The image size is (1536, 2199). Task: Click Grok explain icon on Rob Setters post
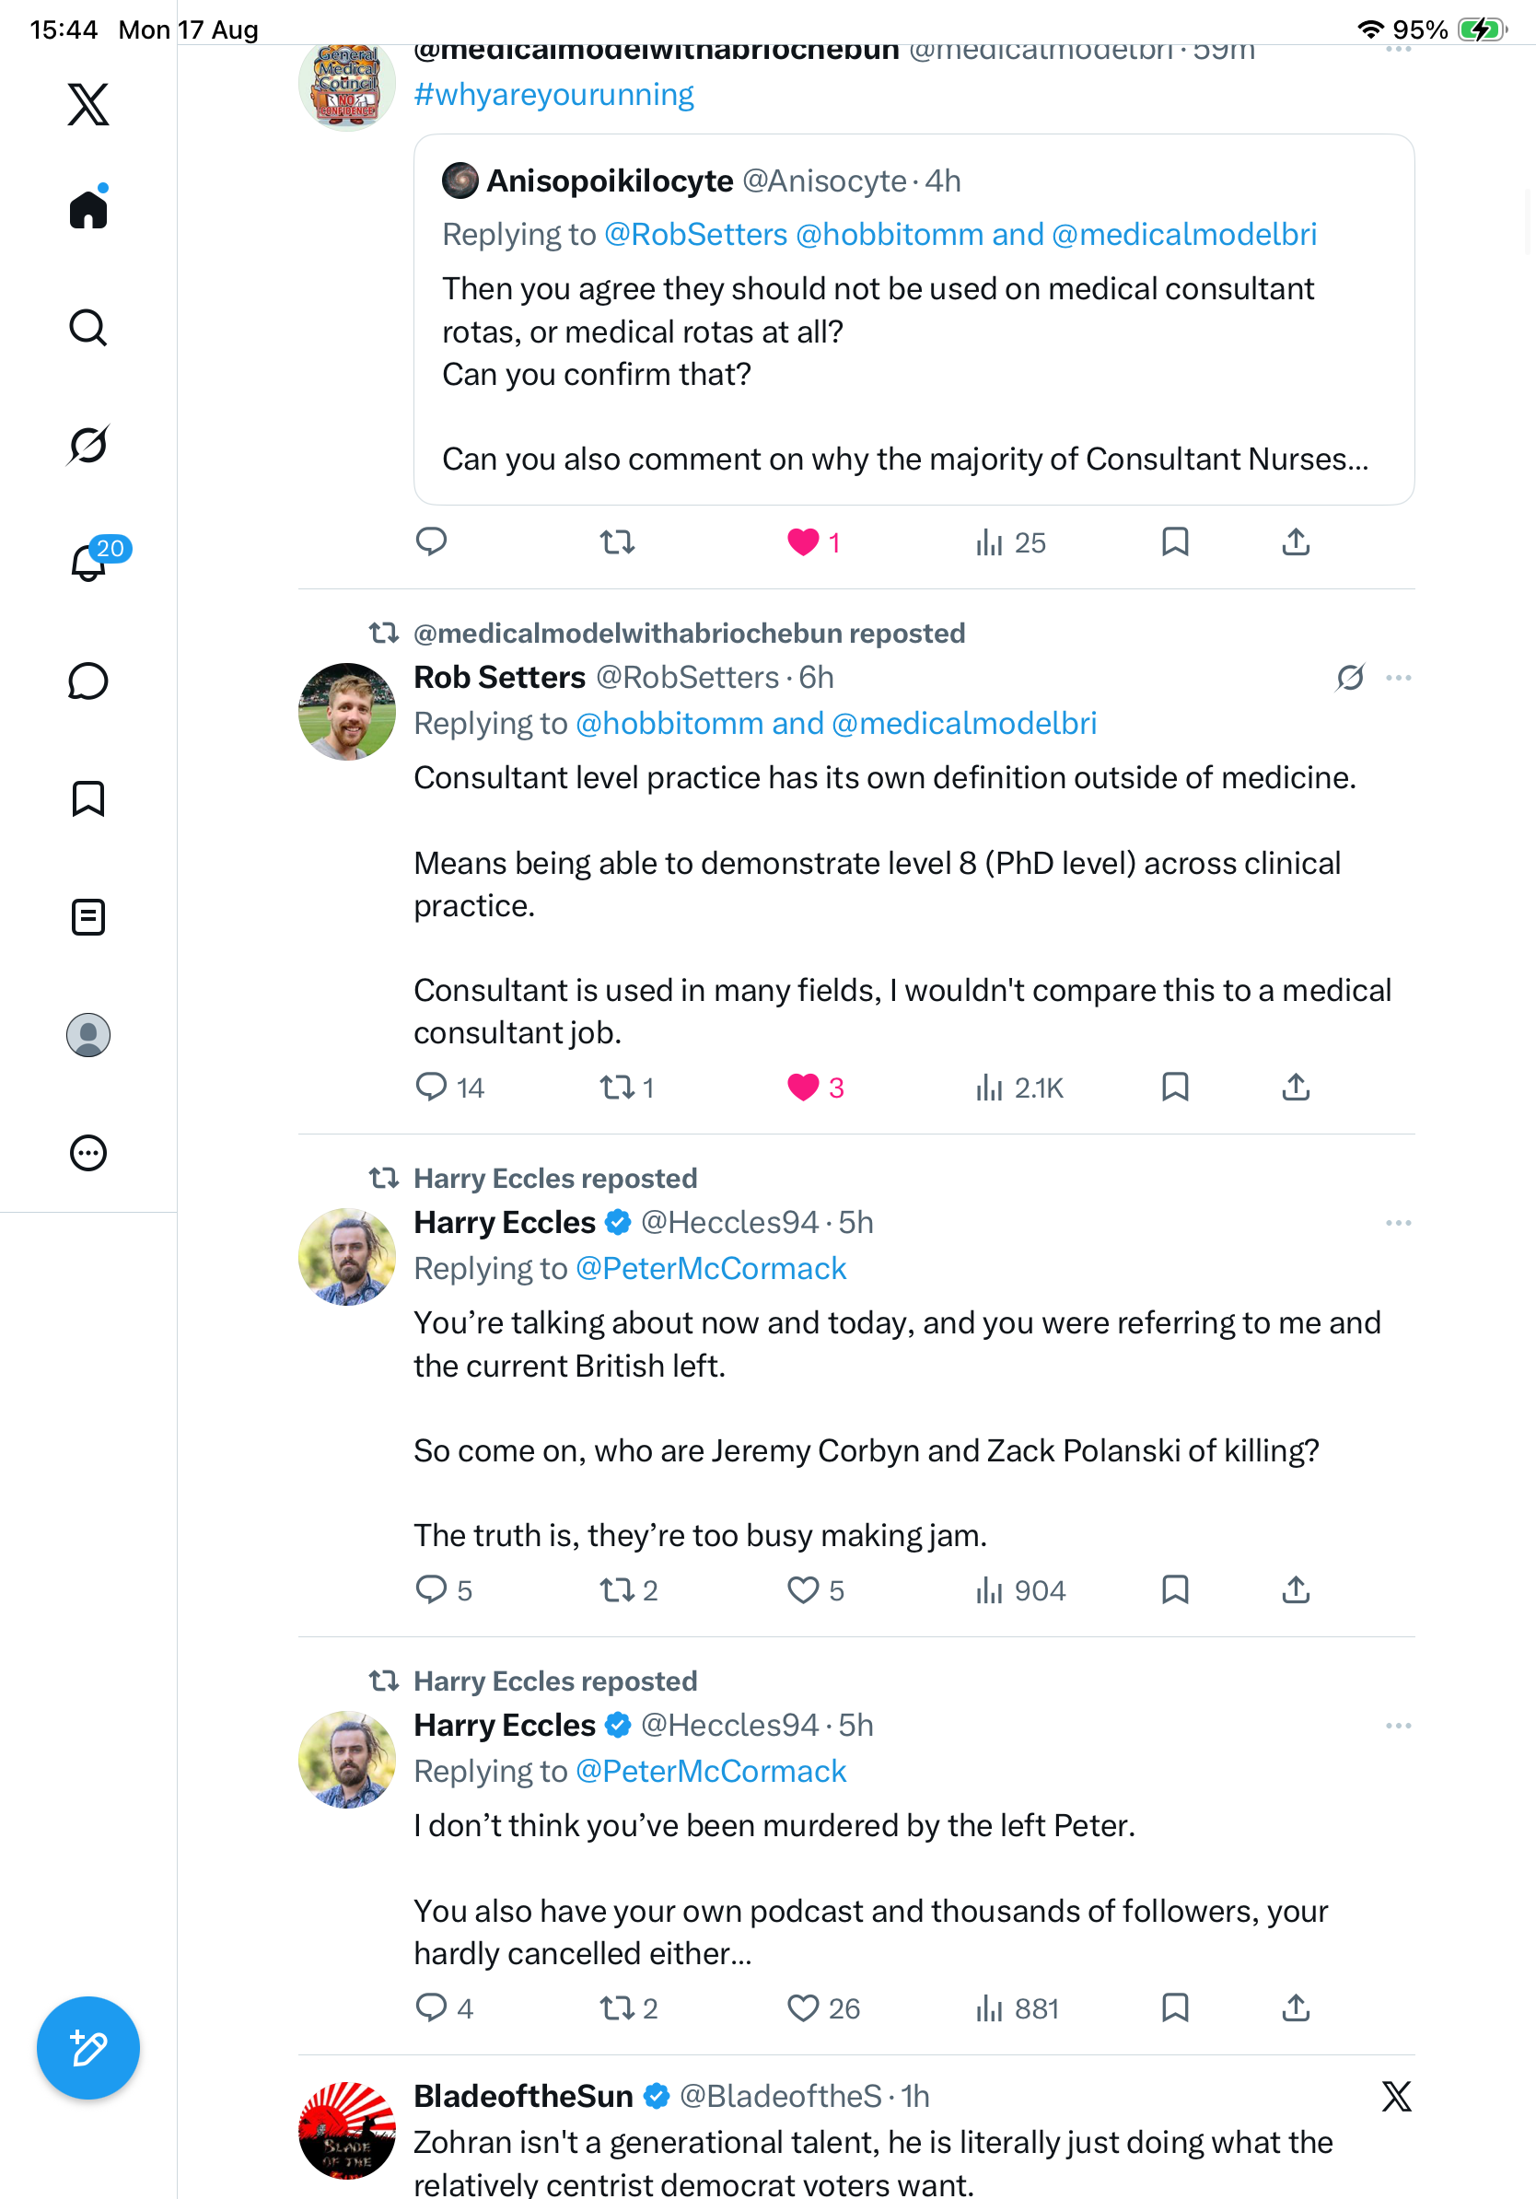tap(1350, 678)
